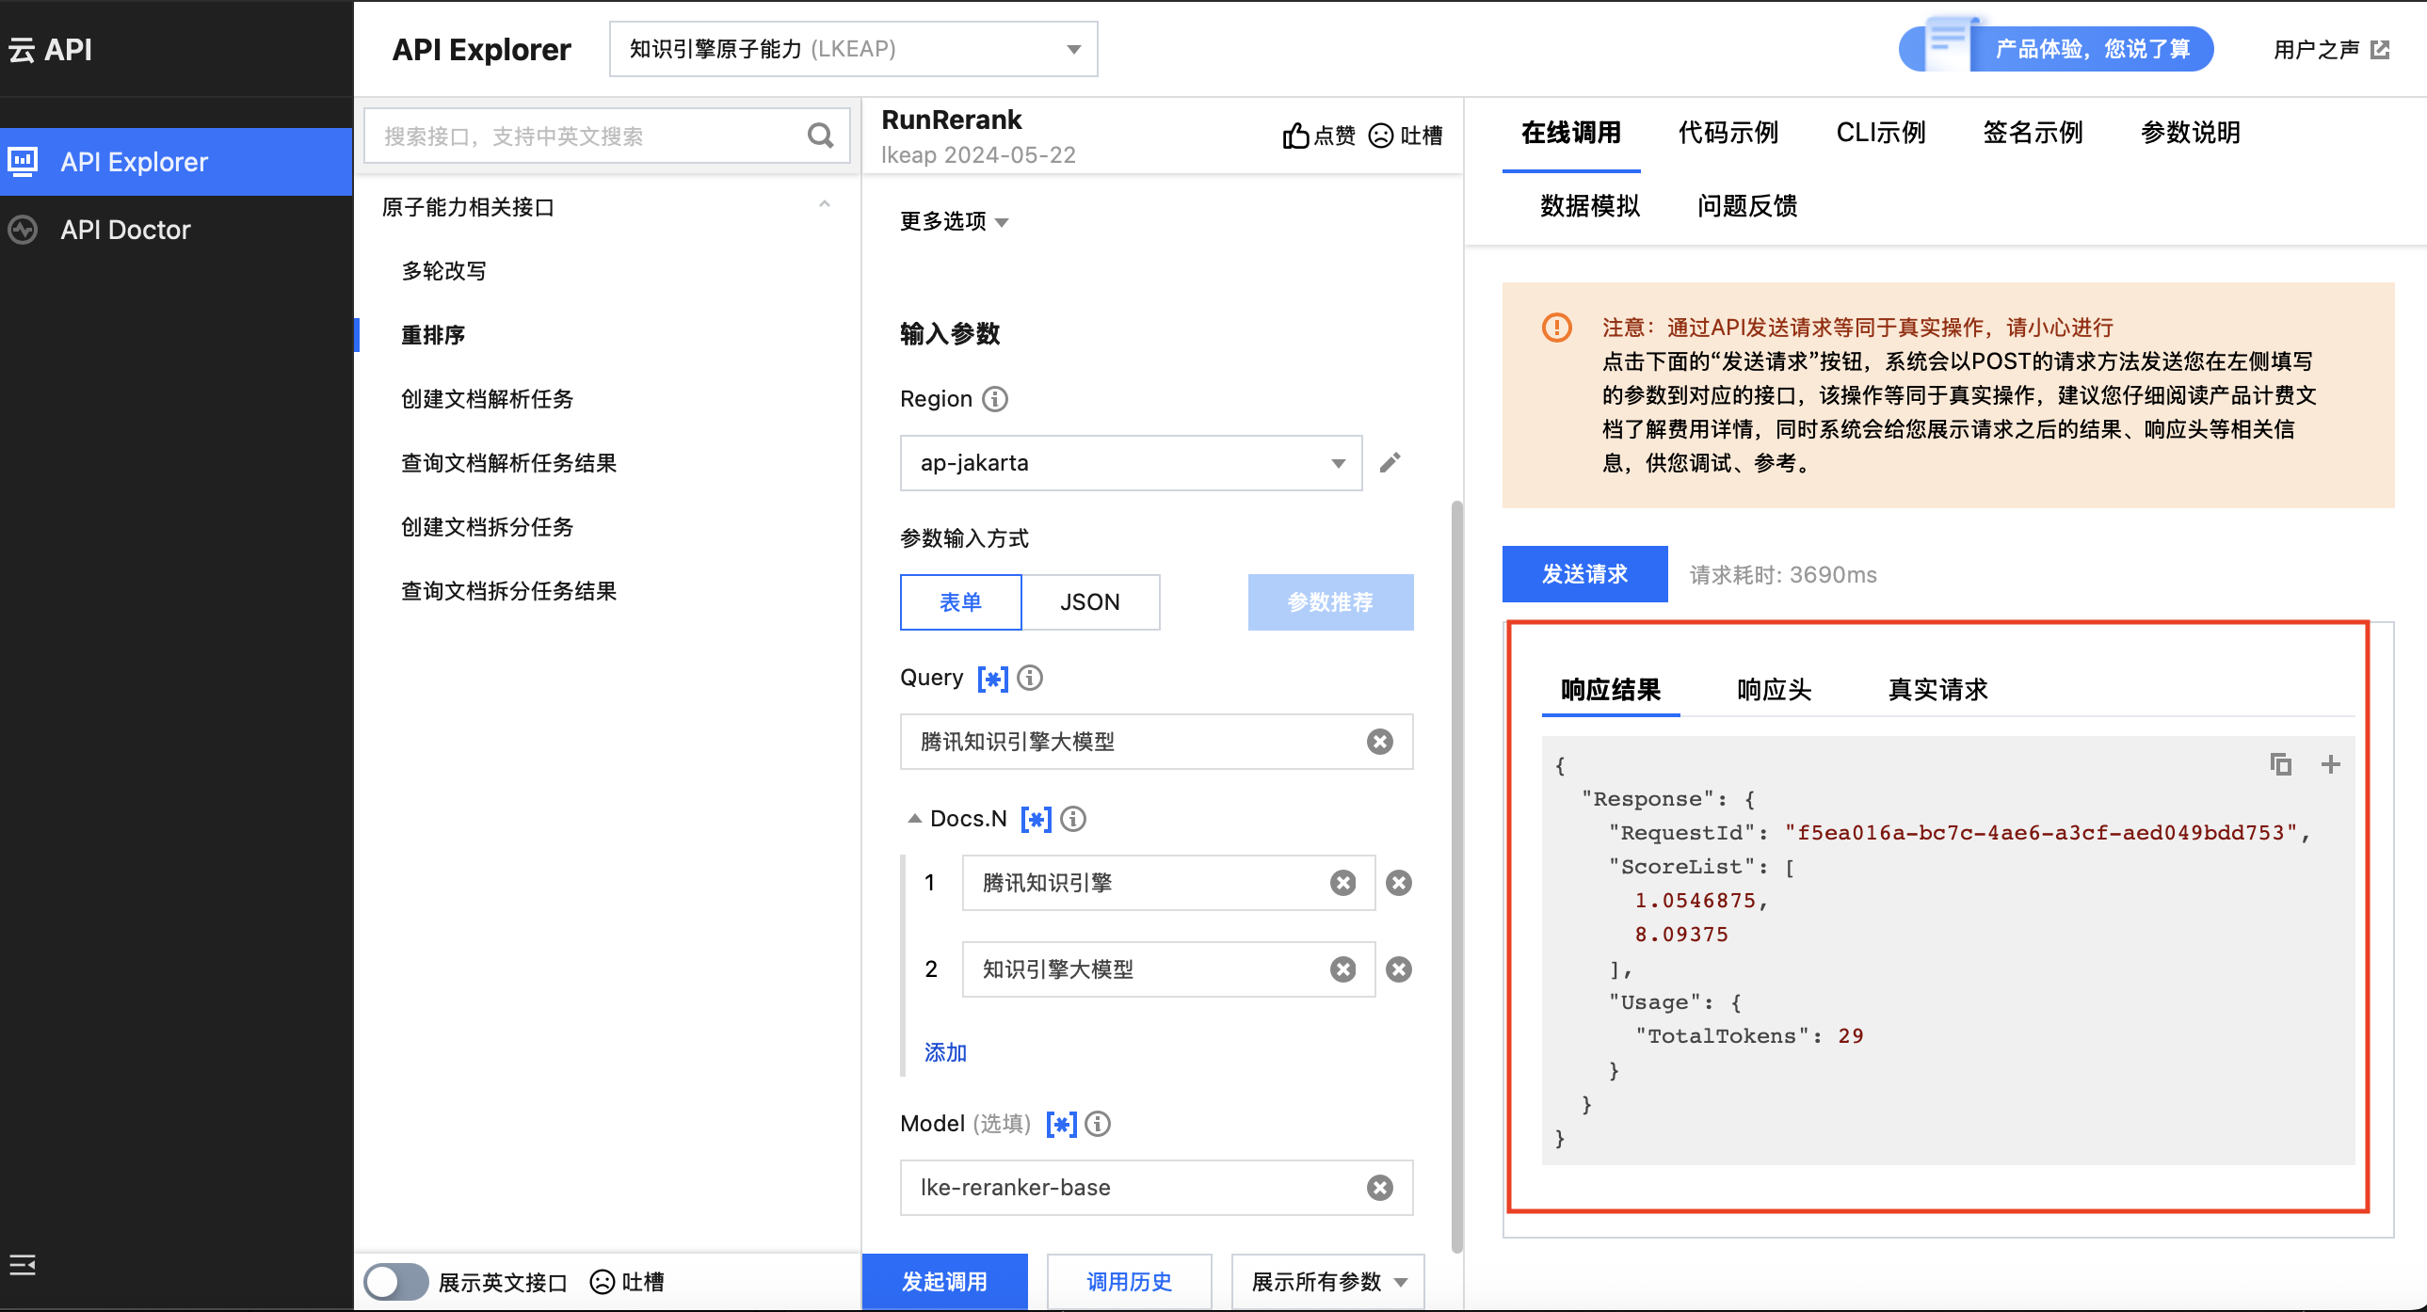Copy the response JSON with copy icon
The image size is (2427, 1312).
[x=2280, y=765]
